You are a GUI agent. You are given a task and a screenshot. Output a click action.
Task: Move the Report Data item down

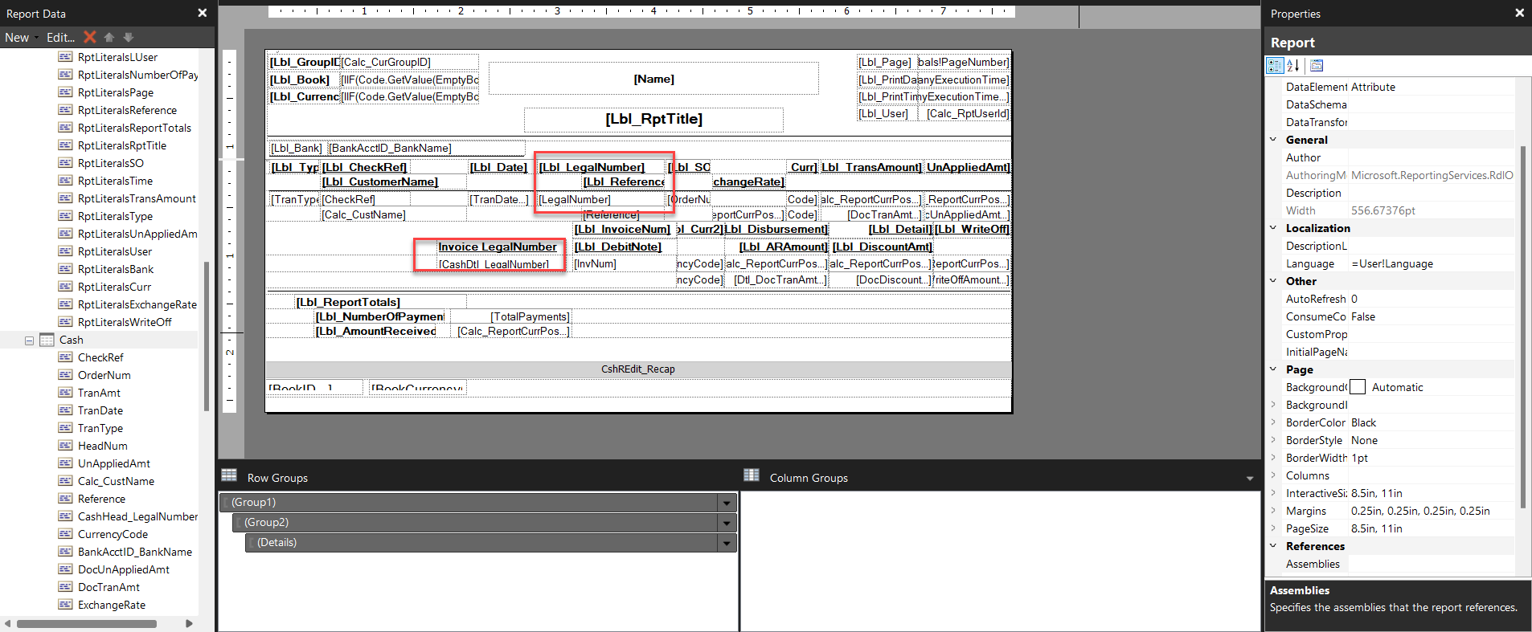coord(129,37)
